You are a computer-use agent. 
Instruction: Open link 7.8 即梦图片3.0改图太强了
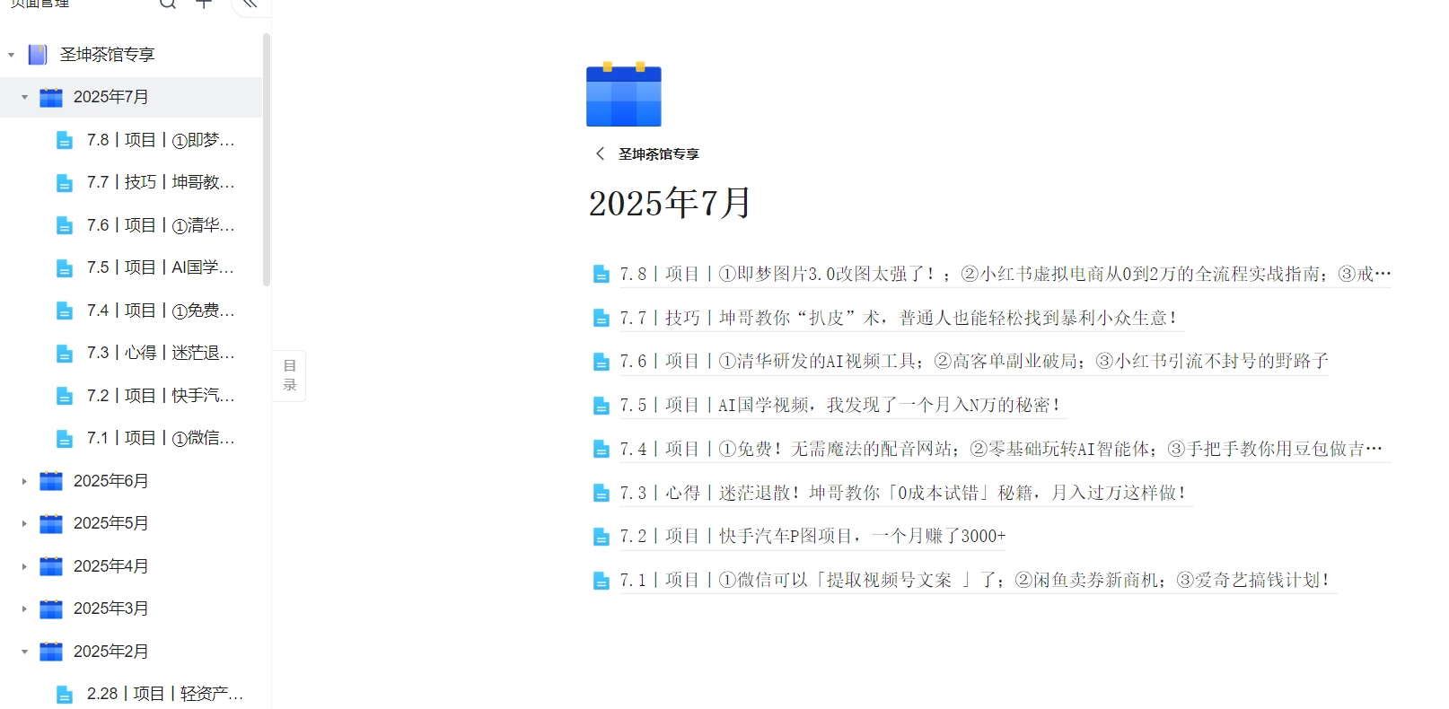coord(1006,274)
